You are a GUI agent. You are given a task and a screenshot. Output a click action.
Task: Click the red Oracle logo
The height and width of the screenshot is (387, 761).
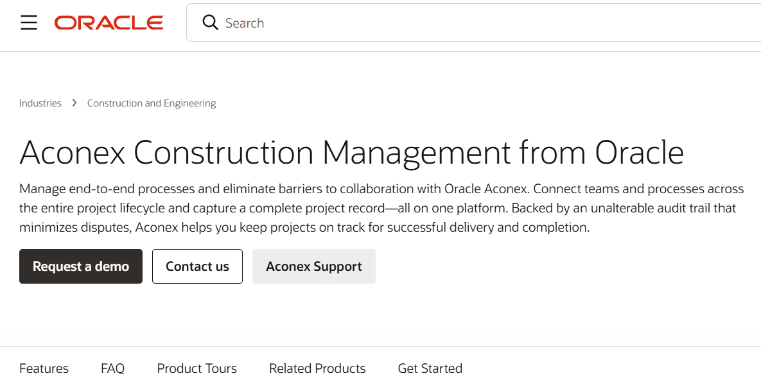[109, 23]
